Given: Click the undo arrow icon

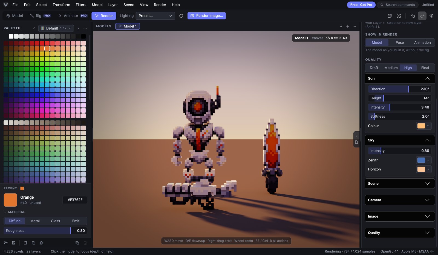Looking at the screenshot, I should pos(413,16).
